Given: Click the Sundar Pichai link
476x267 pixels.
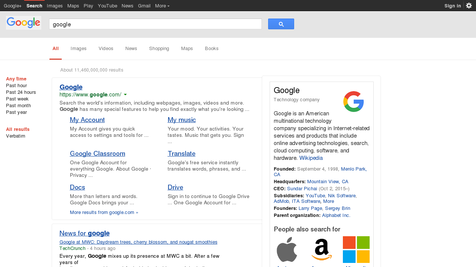Looking at the screenshot, I should (x=302, y=189).
